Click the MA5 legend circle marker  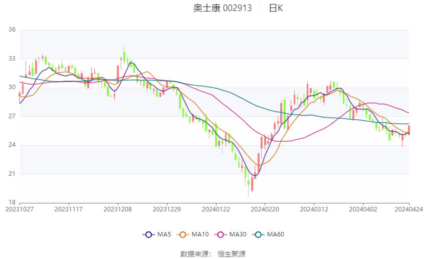click(x=148, y=234)
